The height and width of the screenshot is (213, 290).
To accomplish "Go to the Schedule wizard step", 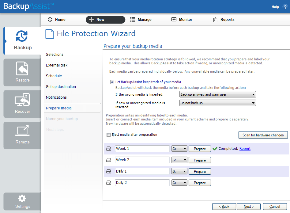I will coord(54,76).
